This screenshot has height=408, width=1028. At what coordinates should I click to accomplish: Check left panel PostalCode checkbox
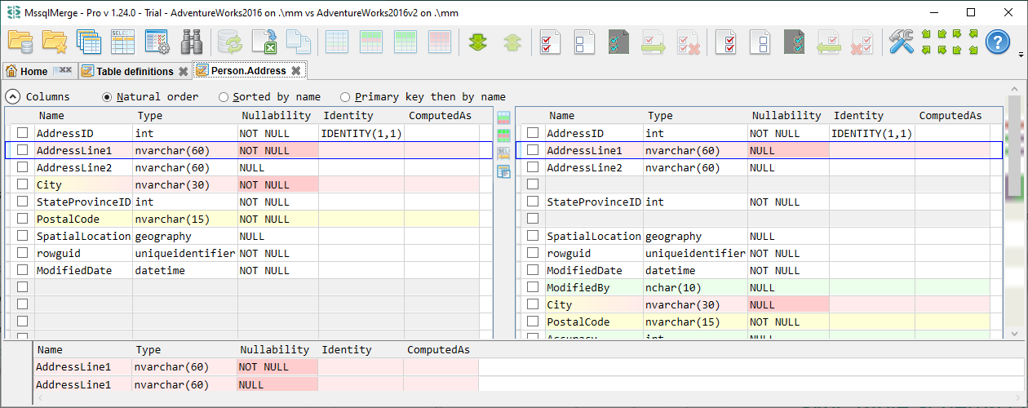pyautogui.click(x=23, y=219)
